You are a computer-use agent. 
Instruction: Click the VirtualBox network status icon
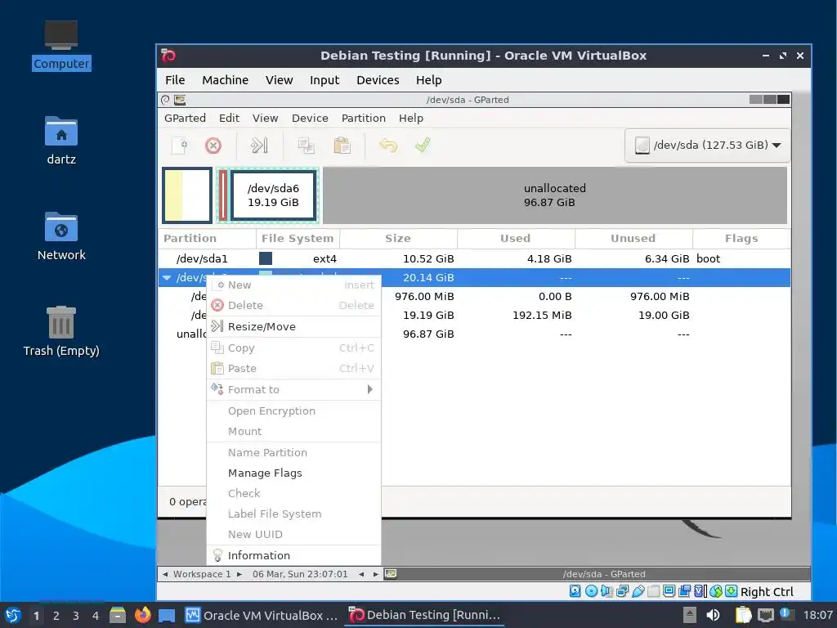tap(622, 591)
